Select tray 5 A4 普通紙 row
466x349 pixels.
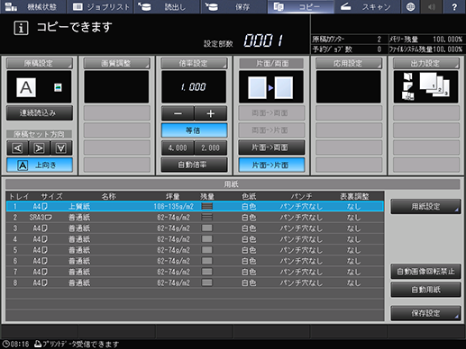[195, 250]
